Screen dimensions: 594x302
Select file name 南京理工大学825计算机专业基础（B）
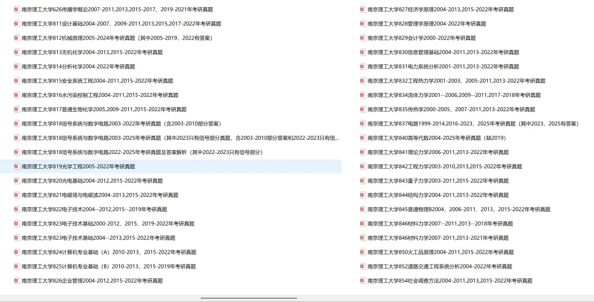tap(109, 266)
